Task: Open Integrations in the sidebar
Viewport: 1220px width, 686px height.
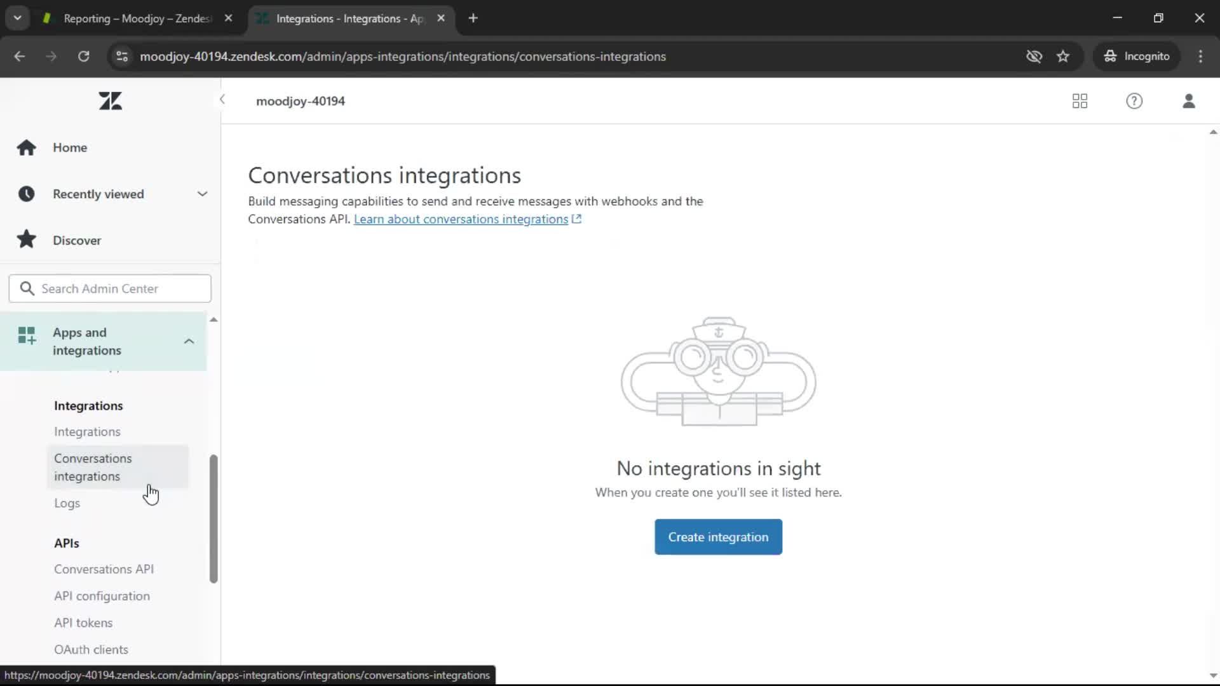Action: click(87, 431)
